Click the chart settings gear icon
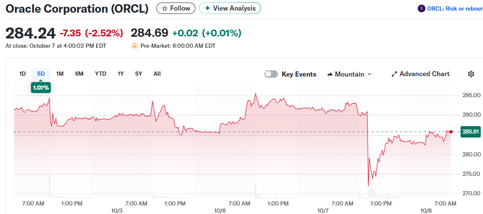Screen dimensions: 483x214 [x=471, y=74]
